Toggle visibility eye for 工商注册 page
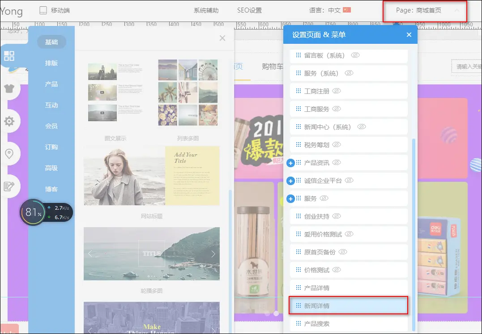The image size is (482, 334). pyautogui.click(x=337, y=91)
